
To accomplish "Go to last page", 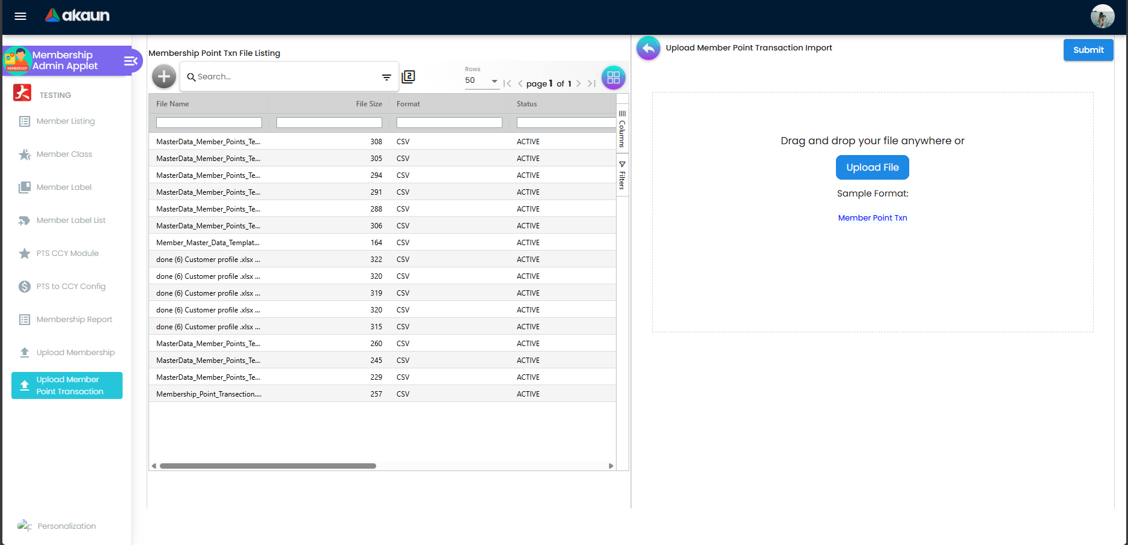I will (591, 84).
